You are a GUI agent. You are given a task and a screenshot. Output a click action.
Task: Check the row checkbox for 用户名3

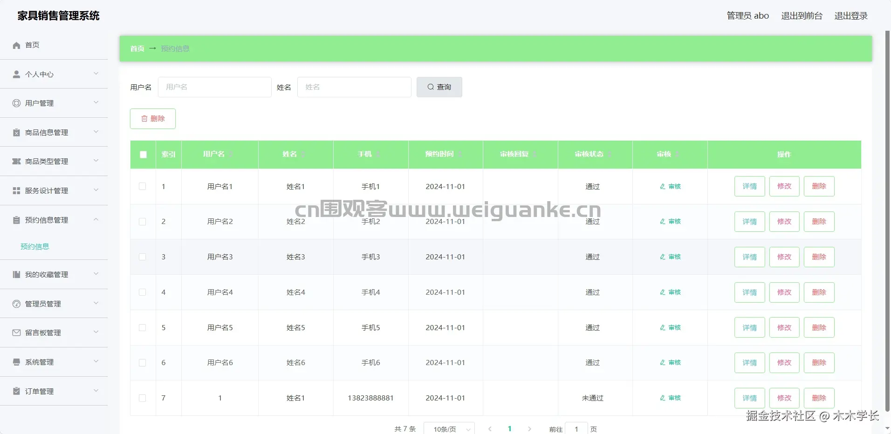(x=143, y=257)
